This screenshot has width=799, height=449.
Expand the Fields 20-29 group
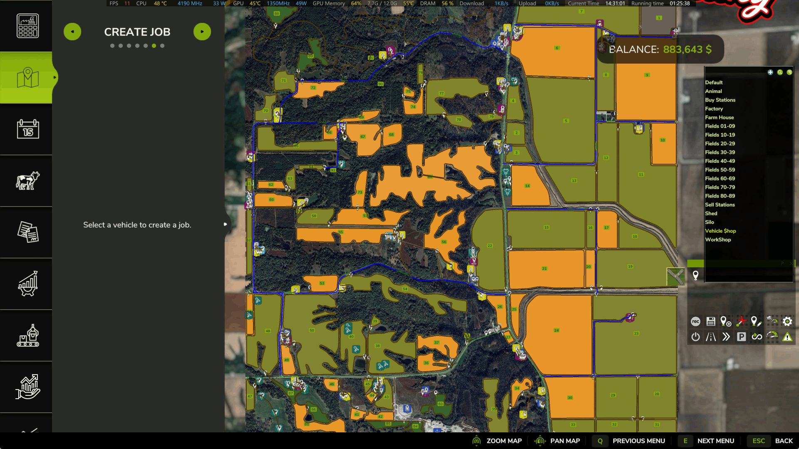pyautogui.click(x=720, y=143)
